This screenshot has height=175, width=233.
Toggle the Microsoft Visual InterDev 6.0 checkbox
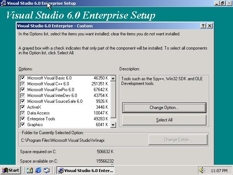click(x=23, y=96)
